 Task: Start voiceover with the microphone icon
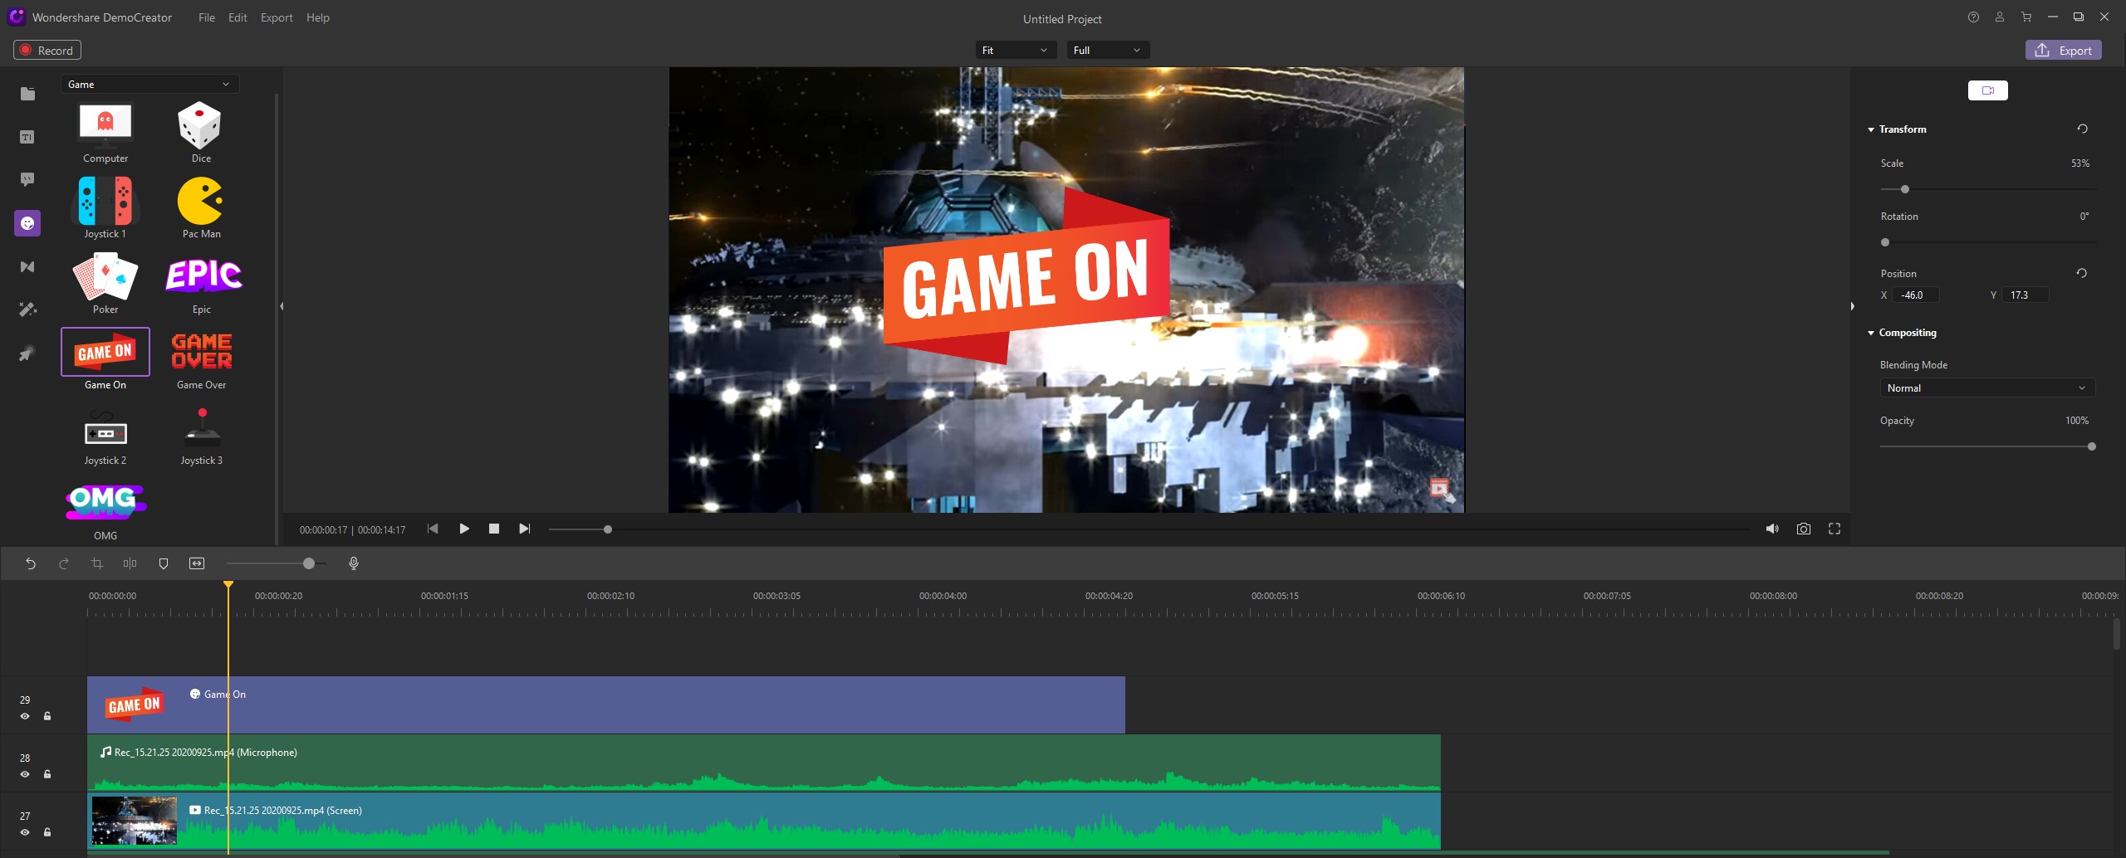tap(354, 563)
